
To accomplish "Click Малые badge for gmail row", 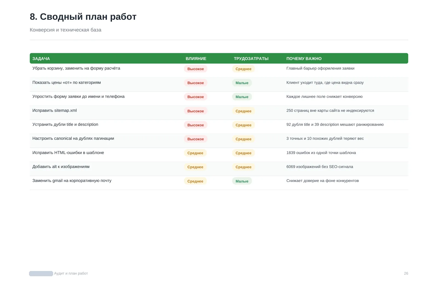I will tap(242, 181).
